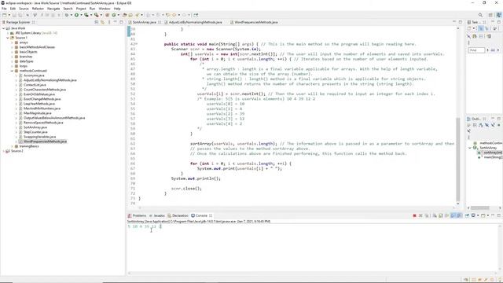Click the Search magnifier at toolbar right
Viewport: 503px width, 283px height.
[x=480, y=15]
